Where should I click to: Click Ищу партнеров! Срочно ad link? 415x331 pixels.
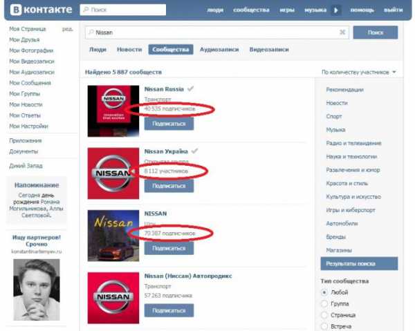pos(37,241)
